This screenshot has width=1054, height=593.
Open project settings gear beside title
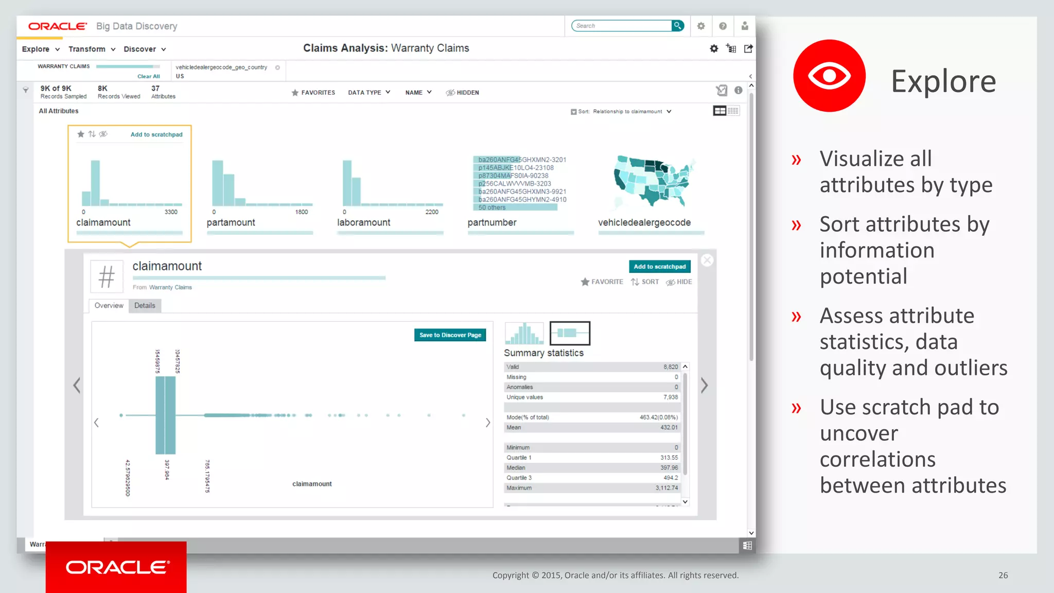click(714, 48)
